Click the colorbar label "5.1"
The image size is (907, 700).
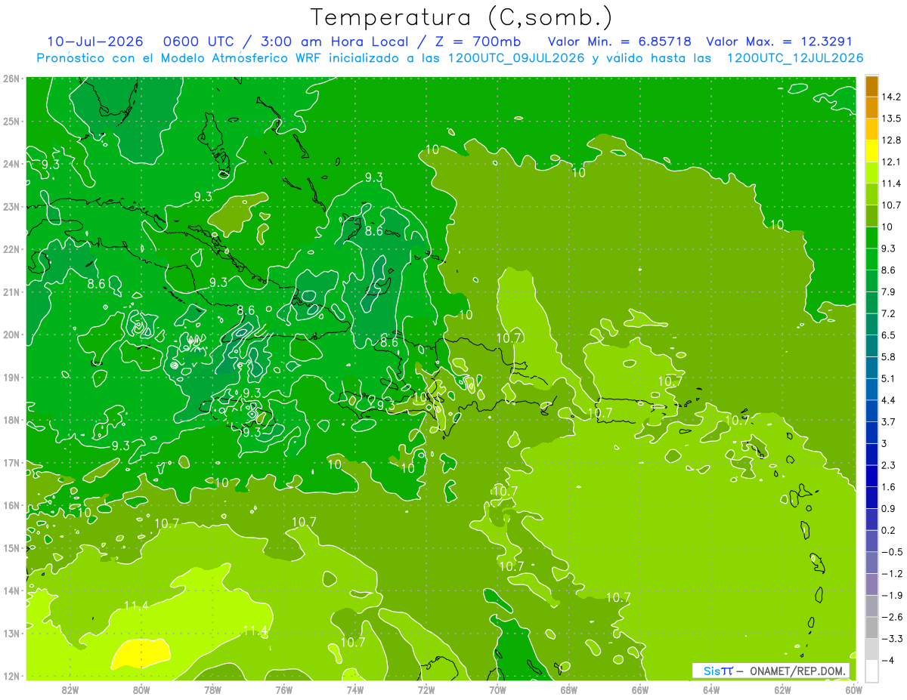click(x=889, y=378)
